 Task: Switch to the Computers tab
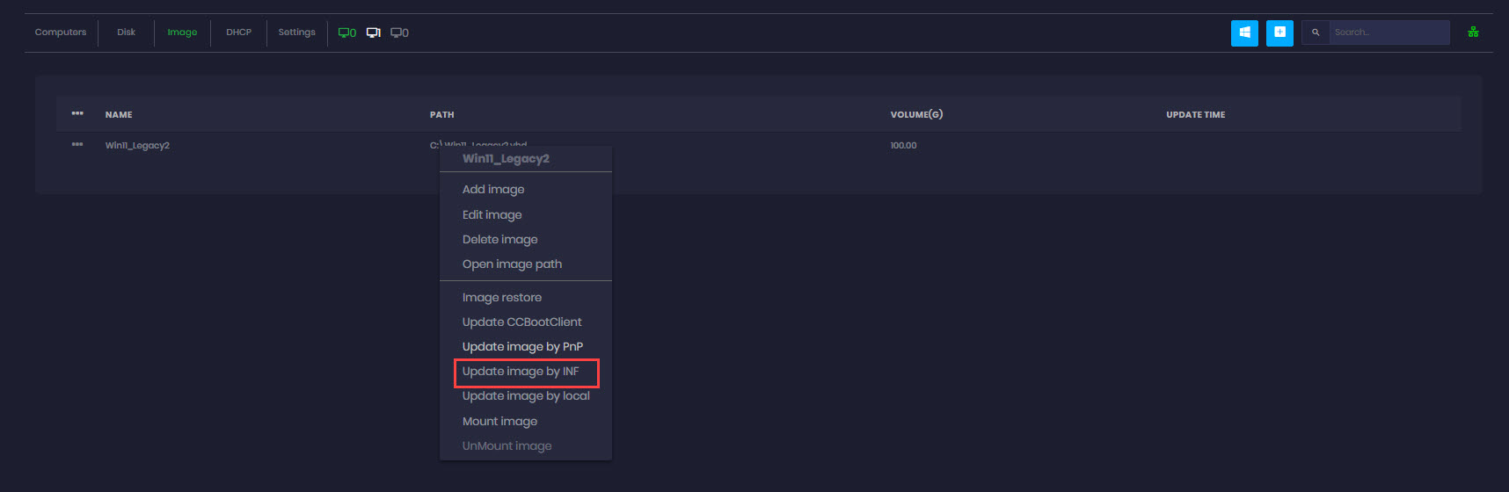pyautogui.click(x=61, y=33)
